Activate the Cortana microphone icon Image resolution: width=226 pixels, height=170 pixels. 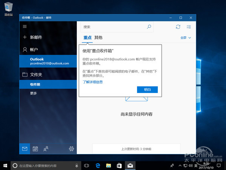[x=77, y=166]
